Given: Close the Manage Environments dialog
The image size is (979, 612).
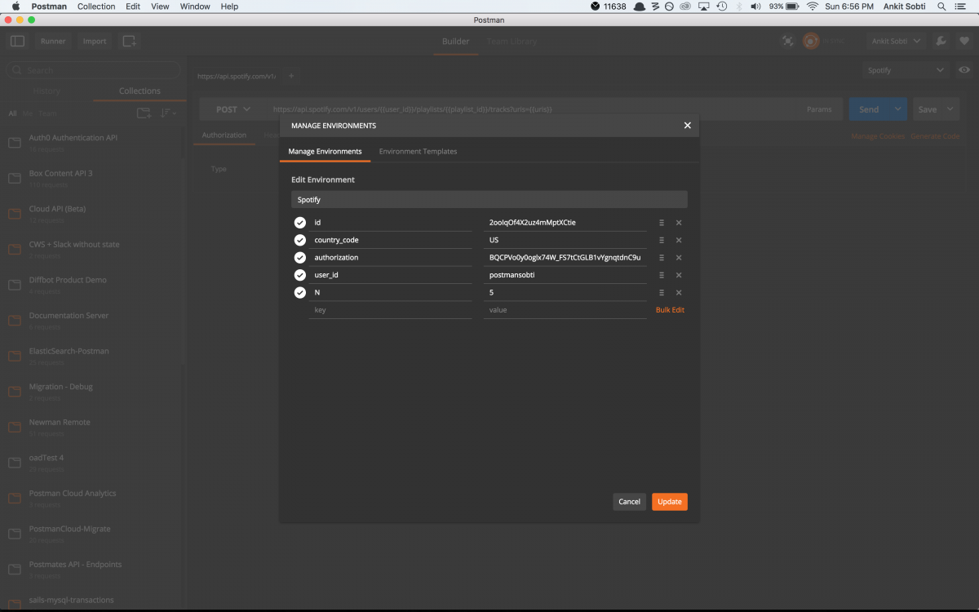Looking at the screenshot, I should click(687, 126).
